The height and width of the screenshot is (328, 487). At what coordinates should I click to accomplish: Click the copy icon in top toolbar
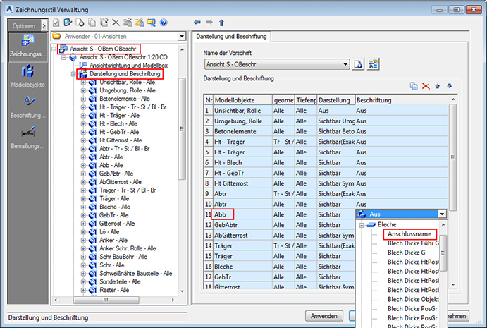tap(92, 23)
